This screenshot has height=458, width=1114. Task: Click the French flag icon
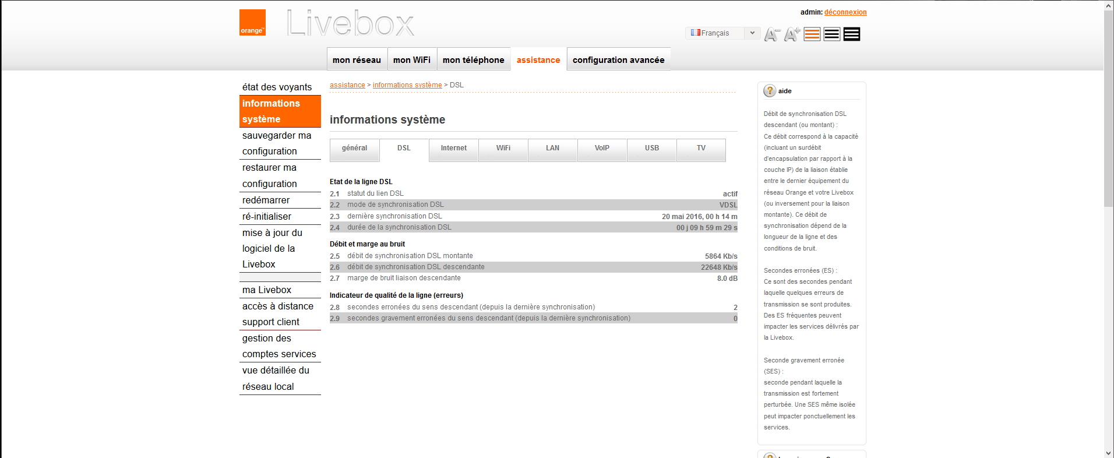click(x=695, y=33)
